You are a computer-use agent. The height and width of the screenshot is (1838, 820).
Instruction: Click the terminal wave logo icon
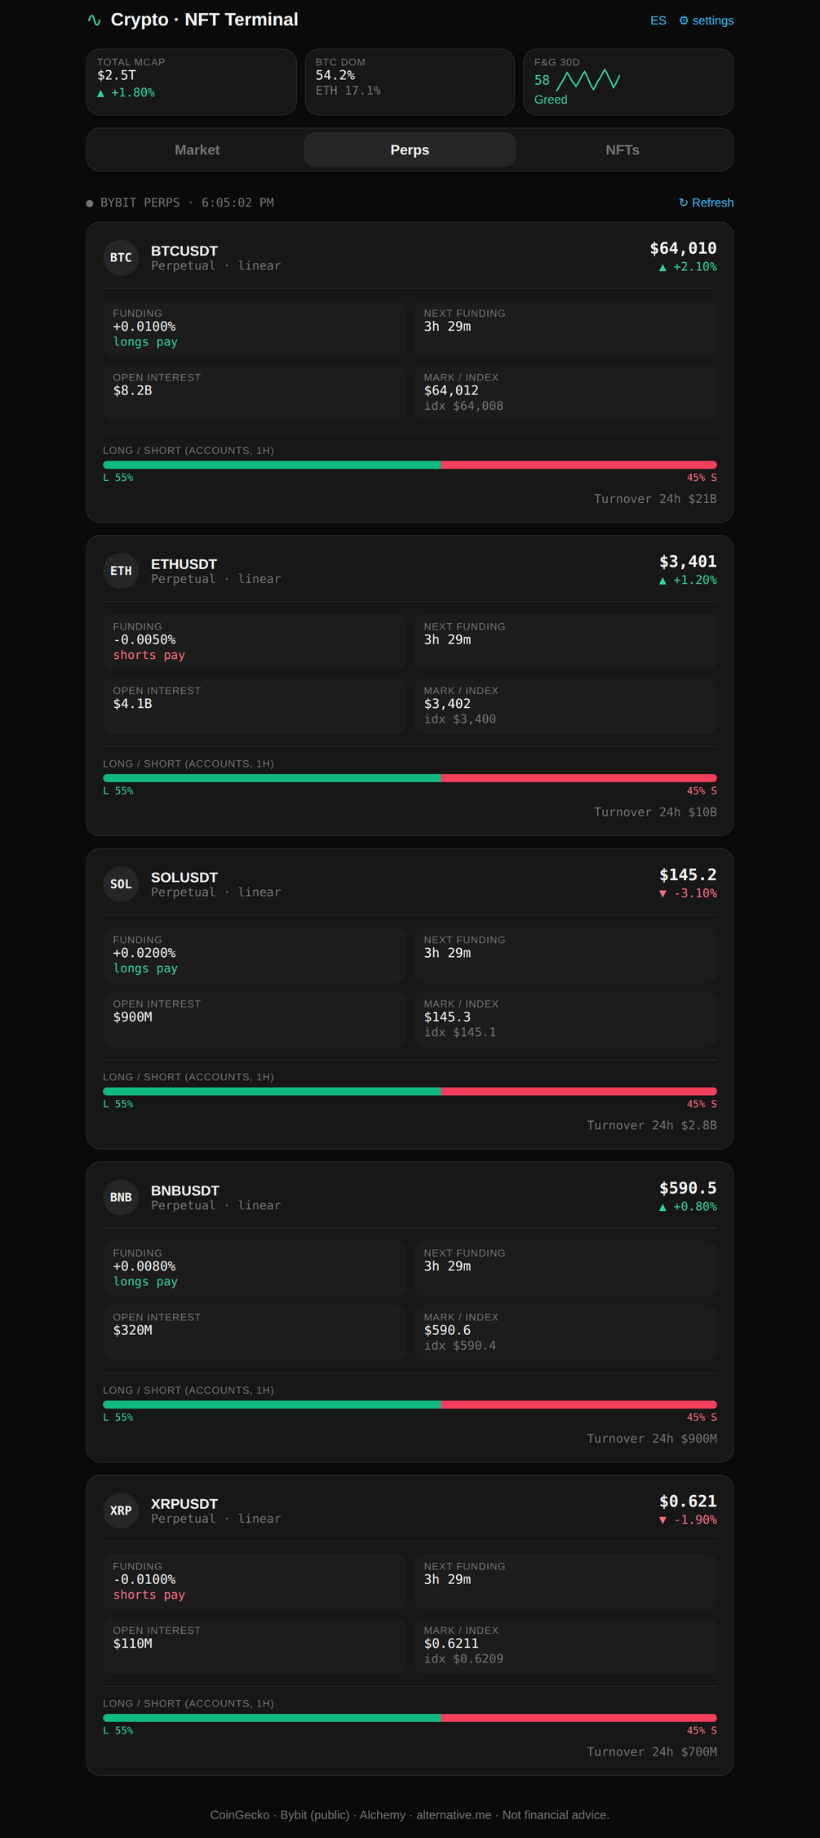[95, 20]
